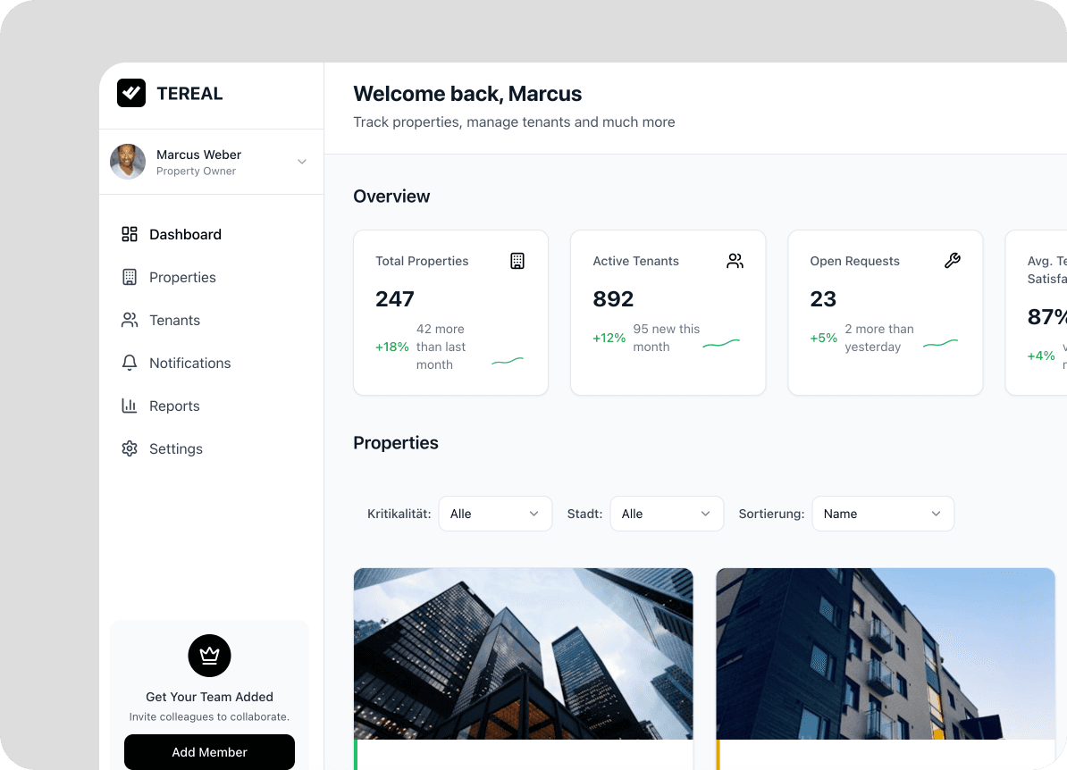Click the Add Member button
The height and width of the screenshot is (770, 1067).
click(210, 751)
